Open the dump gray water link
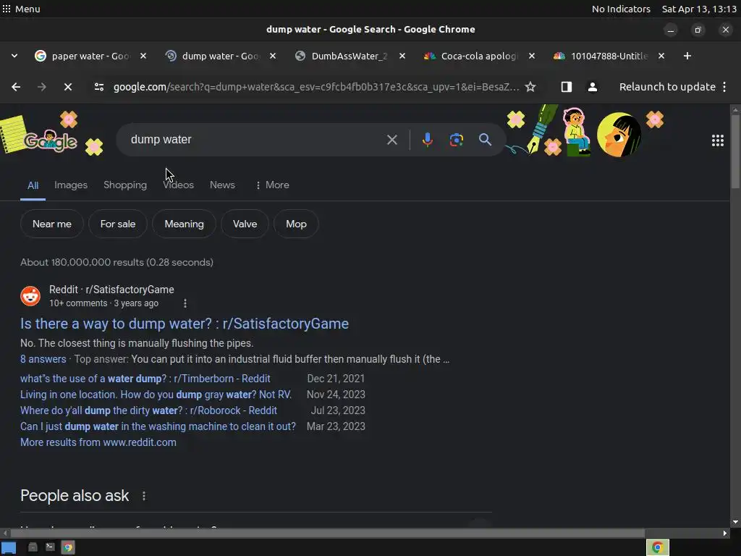 [156, 395]
